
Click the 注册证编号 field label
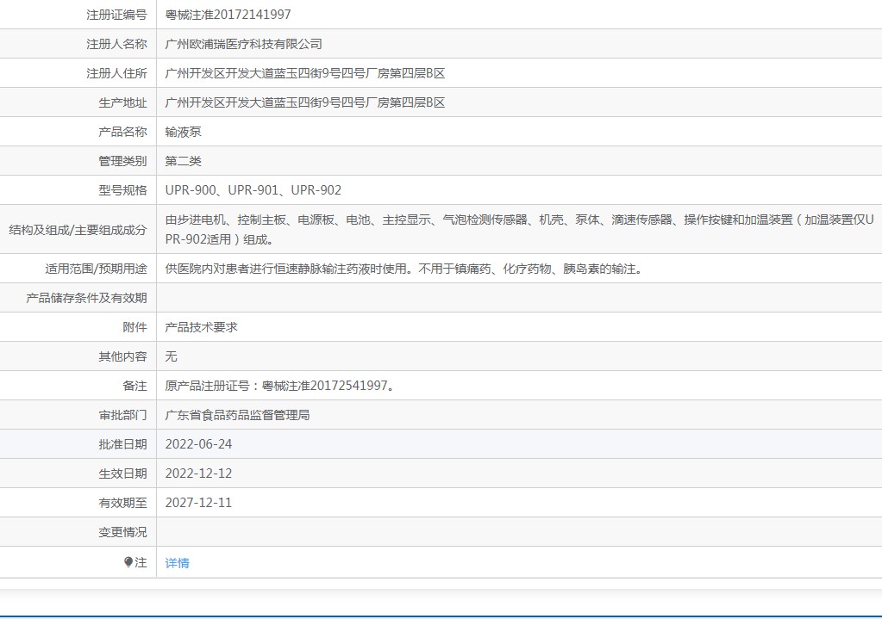pos(116,15)
